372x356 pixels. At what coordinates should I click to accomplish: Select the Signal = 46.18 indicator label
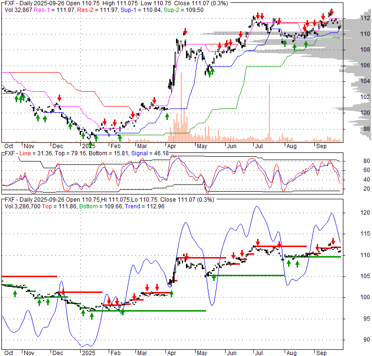150,153
